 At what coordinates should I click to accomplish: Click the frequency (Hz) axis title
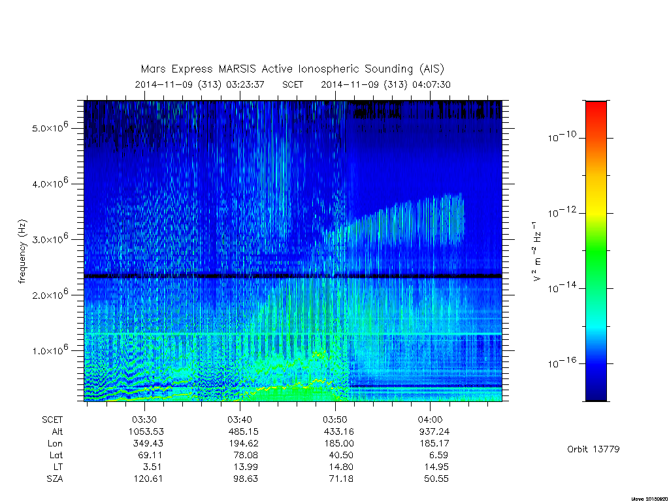point(22,252)
